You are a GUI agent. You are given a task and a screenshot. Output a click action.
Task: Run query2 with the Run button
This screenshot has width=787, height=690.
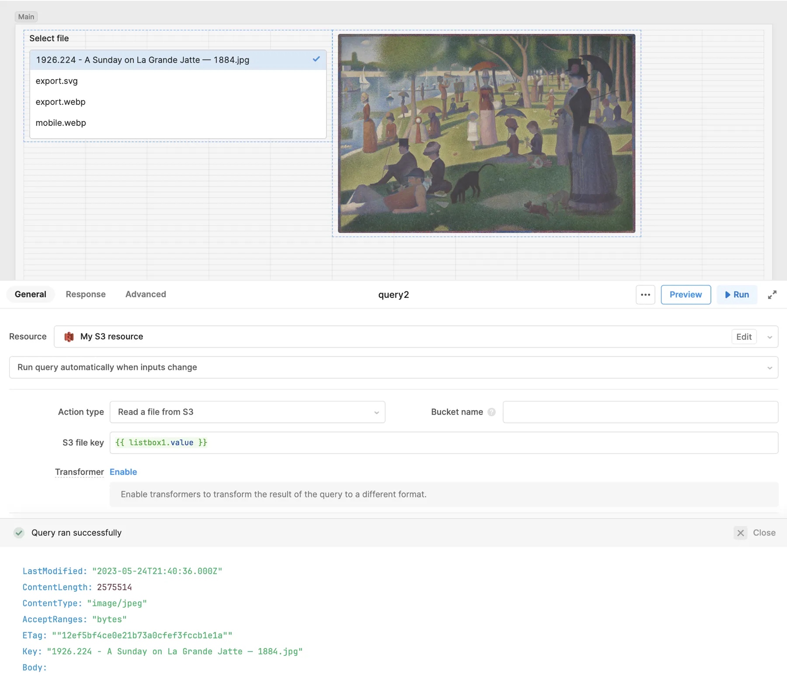pyautogui.click(x=737, y=295)
